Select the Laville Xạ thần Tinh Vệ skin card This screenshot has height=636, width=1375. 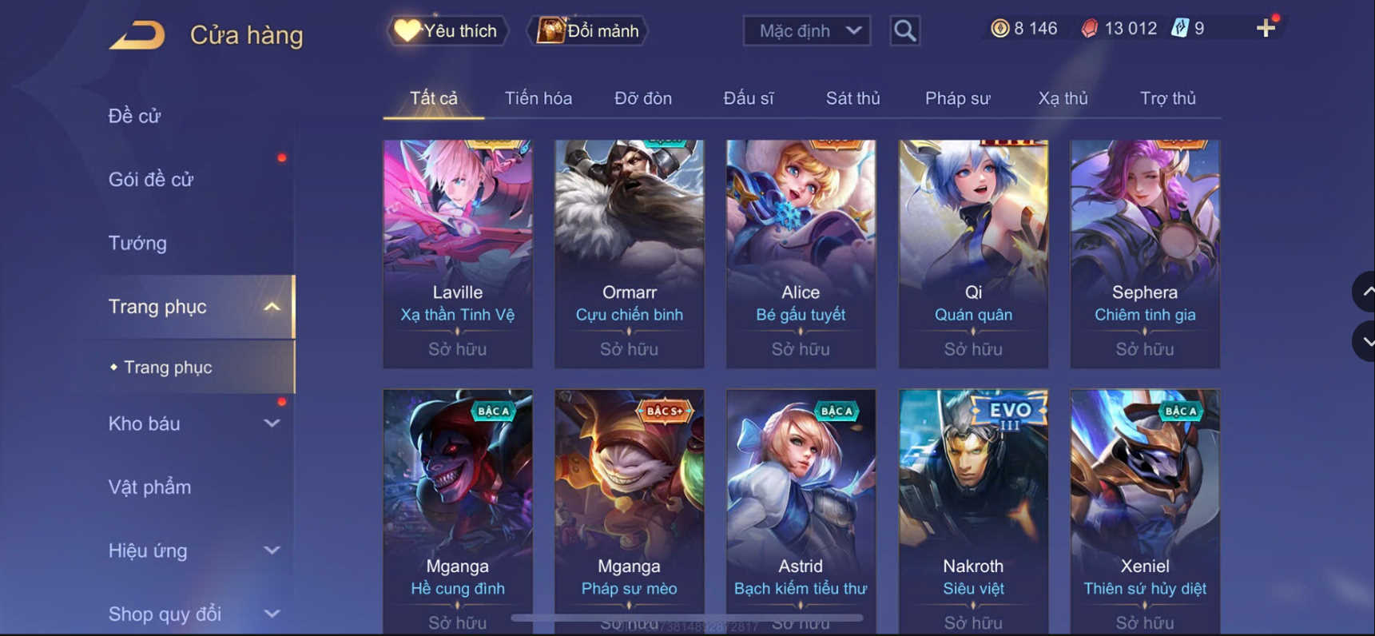coord(458,254)
